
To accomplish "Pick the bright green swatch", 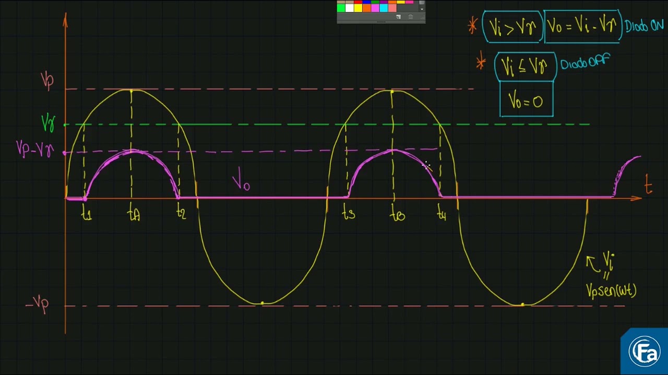I will point(341,8).
